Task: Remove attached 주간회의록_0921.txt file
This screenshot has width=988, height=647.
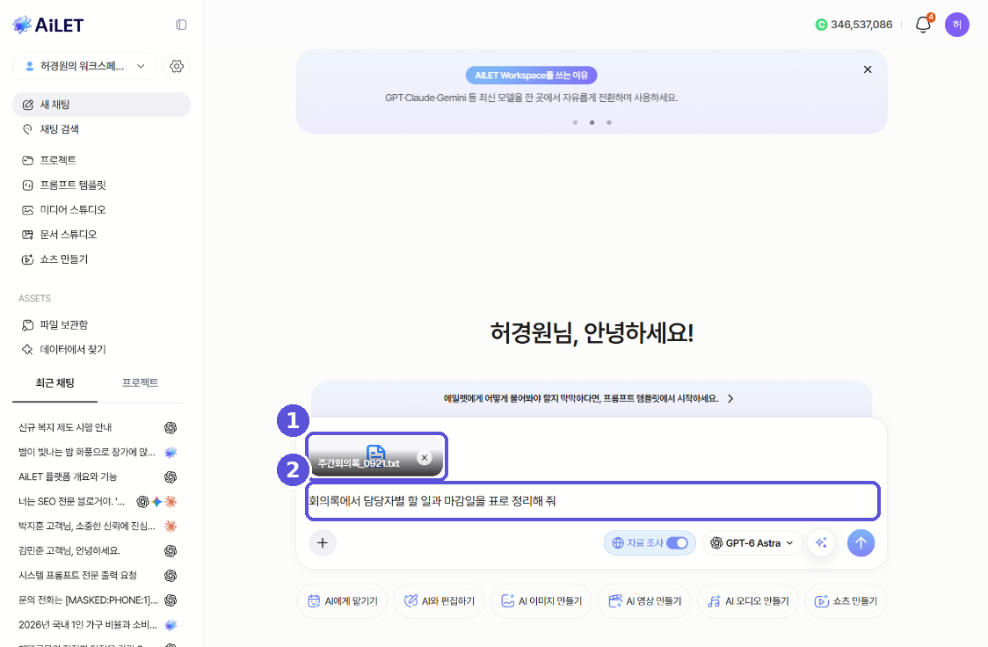Action: [x=425, y=458]
